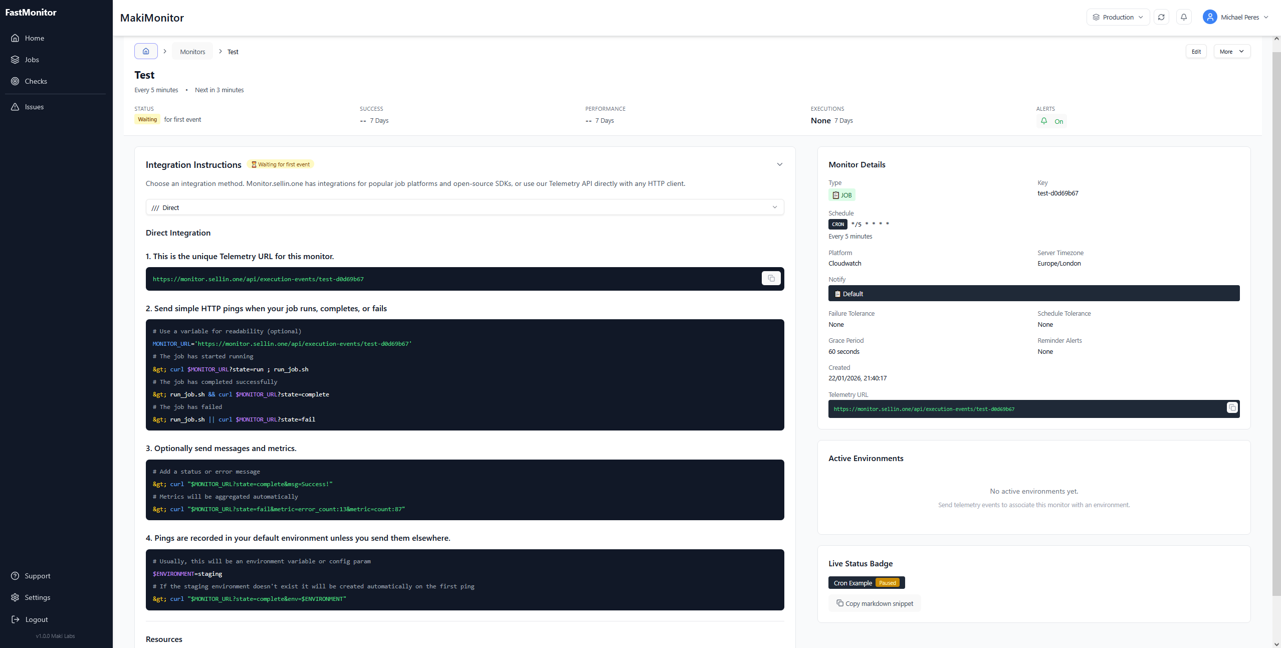Copy the Telemetry URL in Direct Integration

coord(771,278)
